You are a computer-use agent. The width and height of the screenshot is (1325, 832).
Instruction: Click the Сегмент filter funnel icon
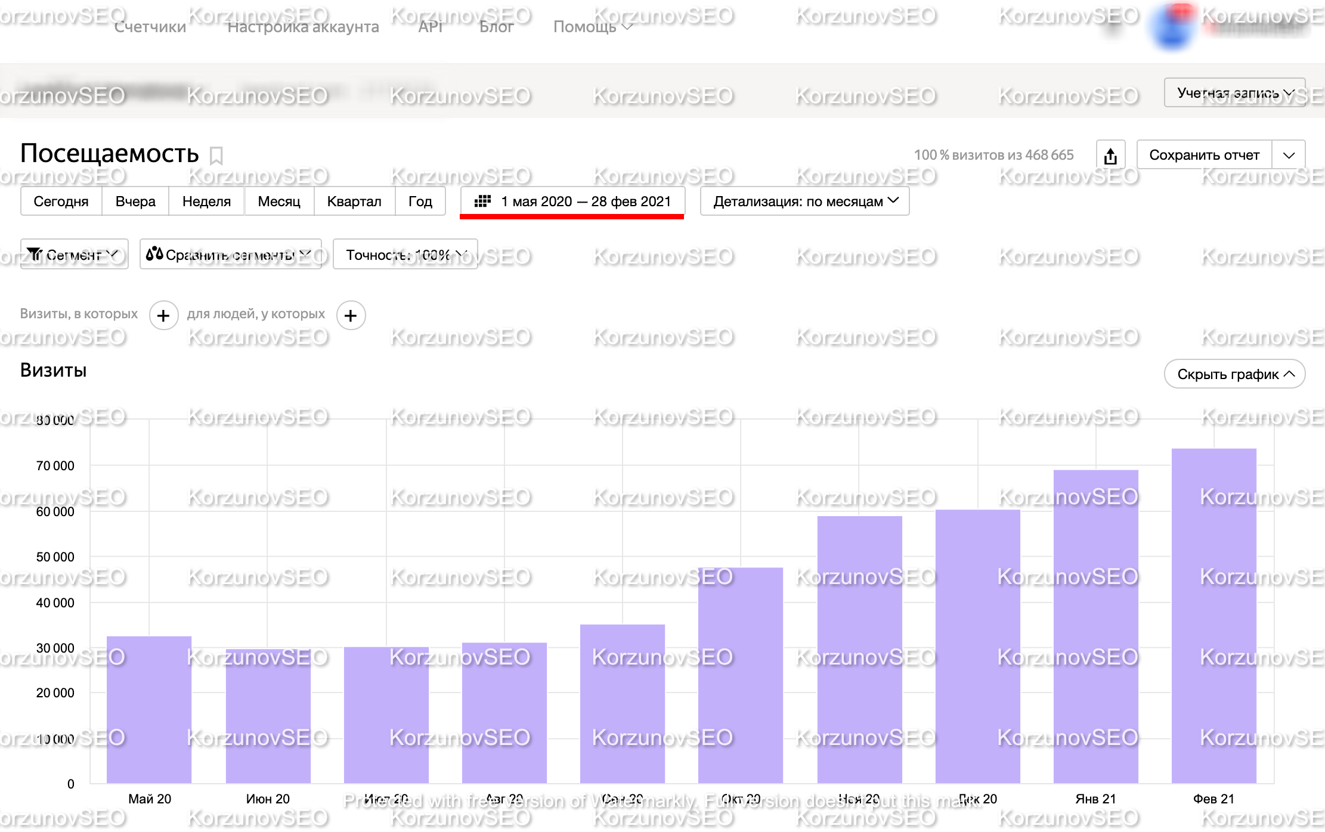pyautogui.click(x=35, y=254)
